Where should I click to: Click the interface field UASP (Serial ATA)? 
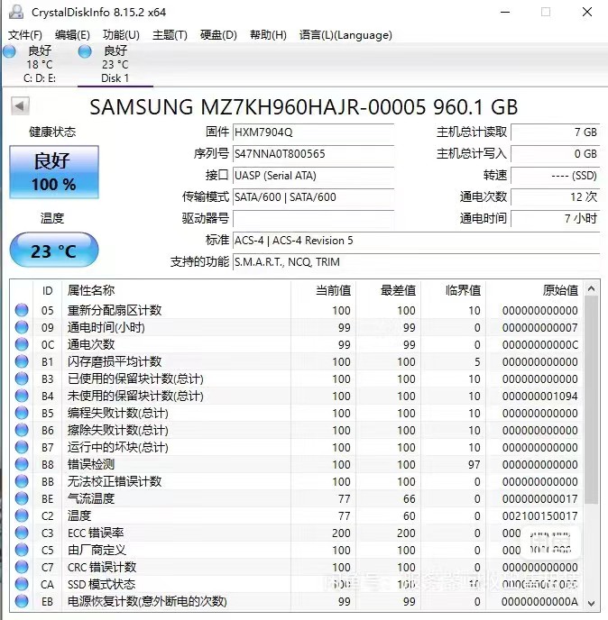[x=313, y=175]
